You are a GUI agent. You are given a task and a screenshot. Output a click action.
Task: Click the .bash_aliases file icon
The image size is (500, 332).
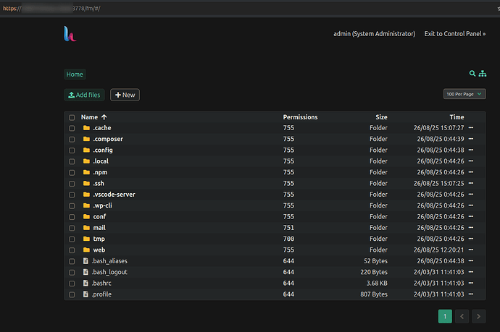(x=86, y=260)
